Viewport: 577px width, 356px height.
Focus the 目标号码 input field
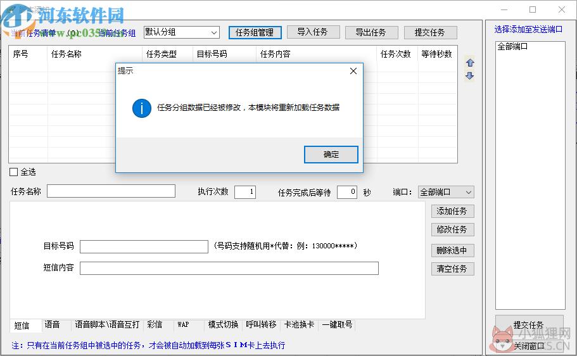[144, 246]
